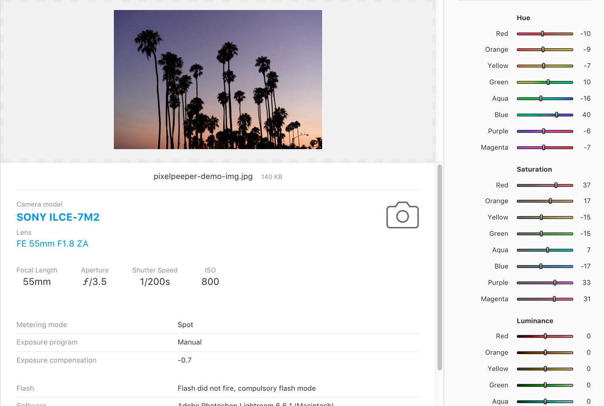Image resolution: width=604 pixels, height=406 pixels.
Task: Click the Saturation Yellow slider handle
Action: 541,217
